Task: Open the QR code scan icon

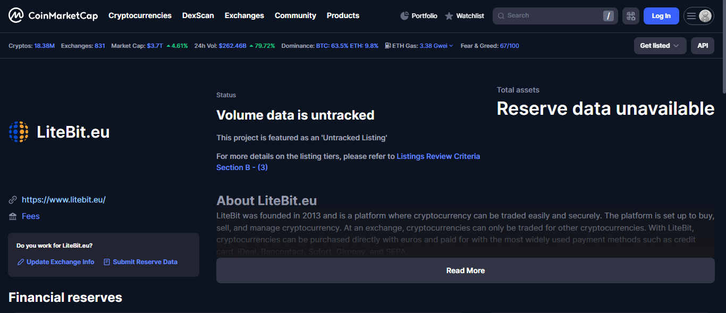Action: pos(631,16)
